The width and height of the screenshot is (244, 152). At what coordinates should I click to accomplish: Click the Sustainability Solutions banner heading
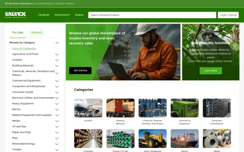pyautogui.click(x=211, y=43)
